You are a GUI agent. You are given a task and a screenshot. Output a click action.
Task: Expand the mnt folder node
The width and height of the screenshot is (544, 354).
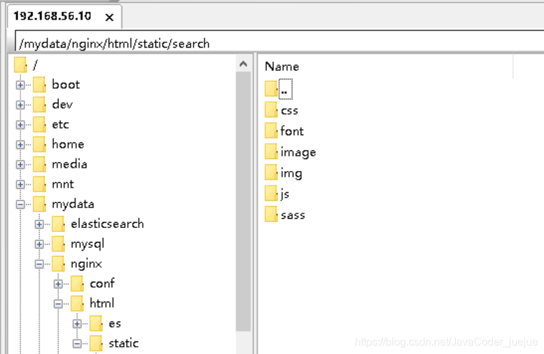[x=20, y=184]
